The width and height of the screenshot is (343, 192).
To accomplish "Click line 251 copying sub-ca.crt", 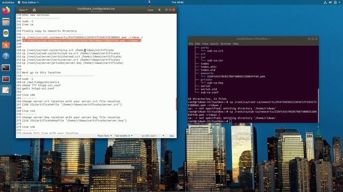I will pos(71,53).
